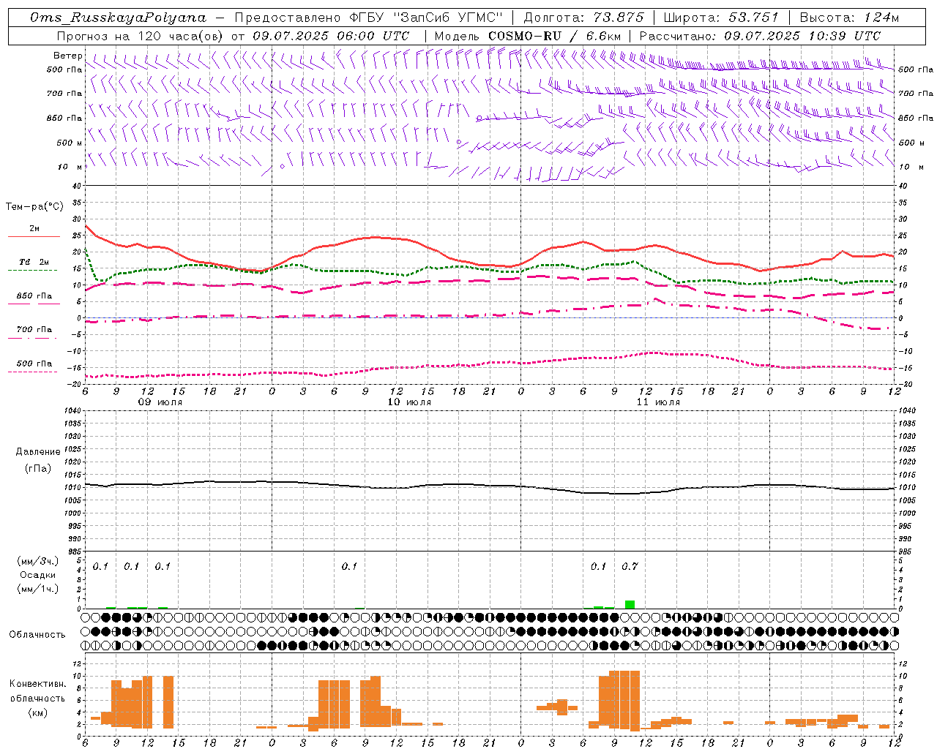Click the latitude value Широта: 53.751
937x749 pixels.
721,17
